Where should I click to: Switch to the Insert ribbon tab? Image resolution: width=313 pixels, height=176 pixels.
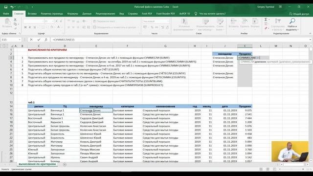32,14
